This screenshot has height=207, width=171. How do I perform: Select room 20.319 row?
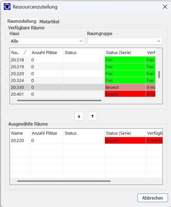tap(17, 67)
